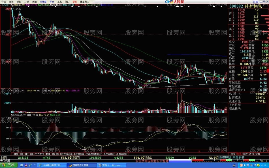Open the 指数 menu

[11, 2]
